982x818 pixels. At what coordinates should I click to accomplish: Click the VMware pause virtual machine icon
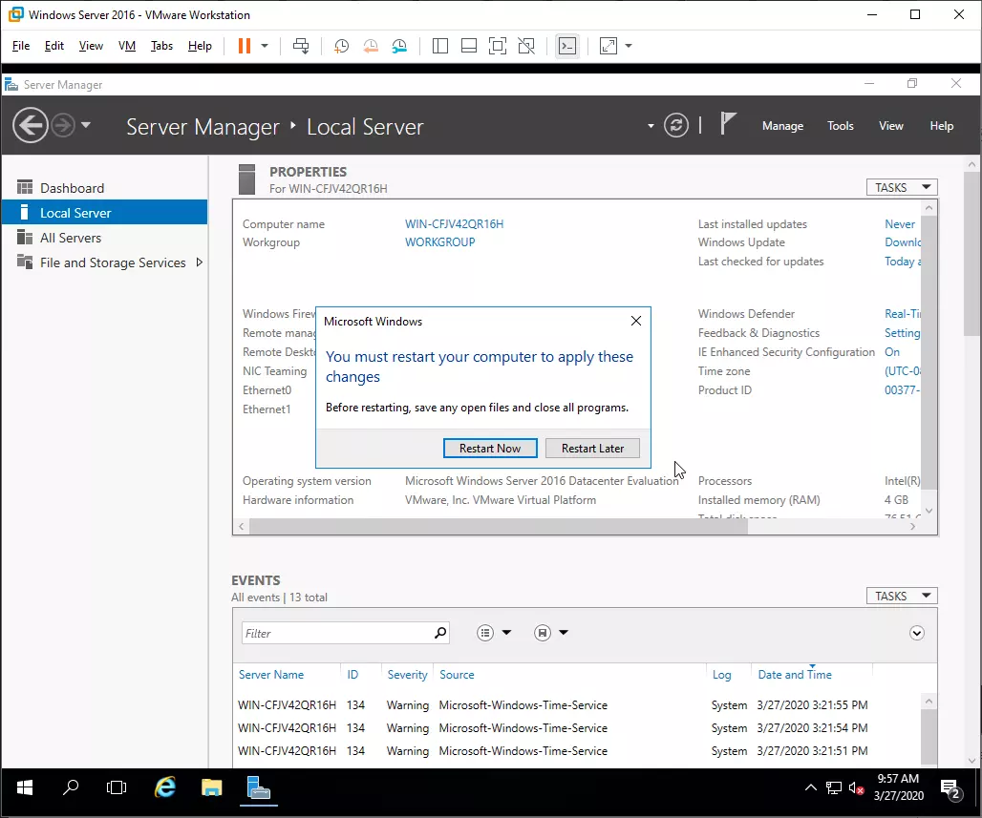point(245,46)
